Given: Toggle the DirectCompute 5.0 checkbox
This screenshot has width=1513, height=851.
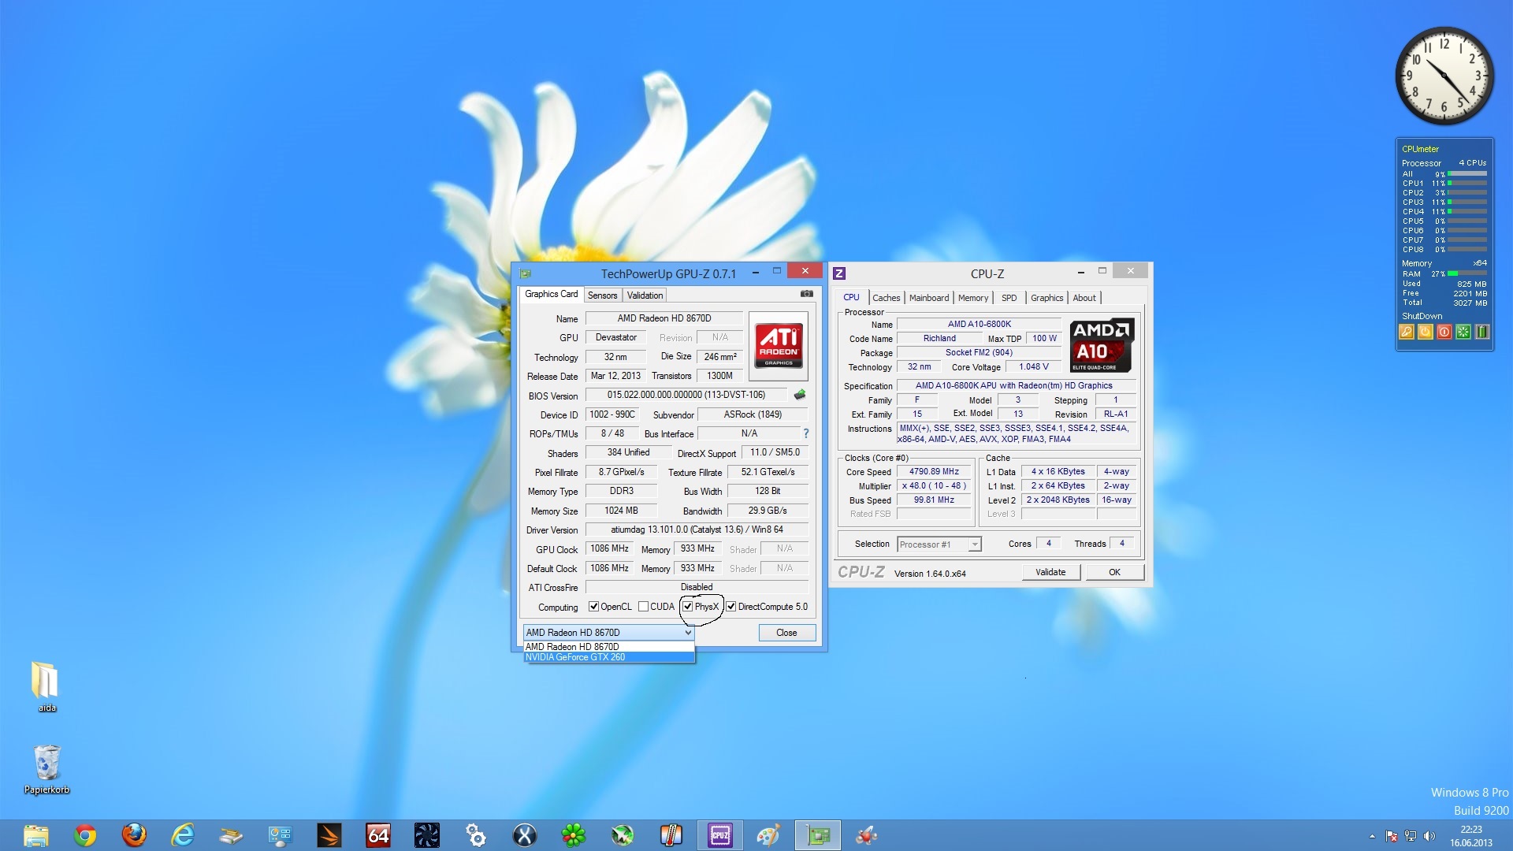Looking at the screenshot, I should pos(730,607).
